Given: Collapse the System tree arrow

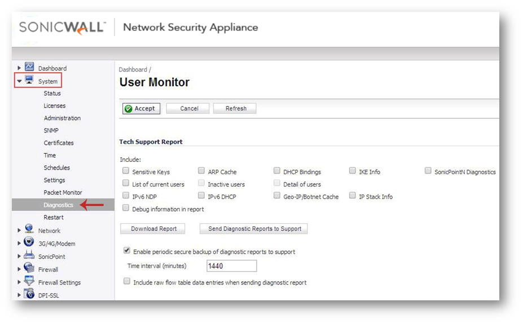Looking at the screenshot, I should click(20, 82).
